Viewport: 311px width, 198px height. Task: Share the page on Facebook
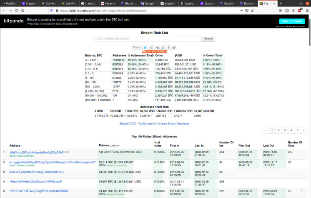169,48
